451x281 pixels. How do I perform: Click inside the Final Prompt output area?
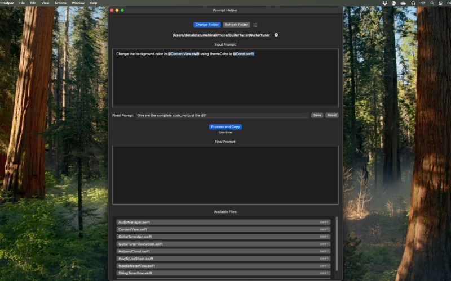pos(225,175)
